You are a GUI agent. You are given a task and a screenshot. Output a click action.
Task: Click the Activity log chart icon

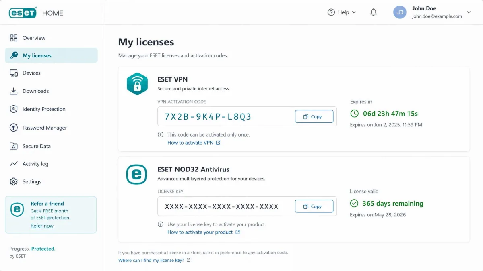click(14, 164)
